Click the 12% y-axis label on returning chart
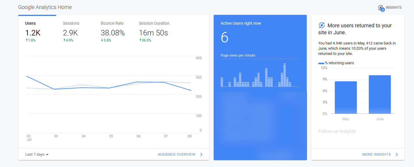Image resolution: width=414 pixels, height=167 pixels. 324,68
